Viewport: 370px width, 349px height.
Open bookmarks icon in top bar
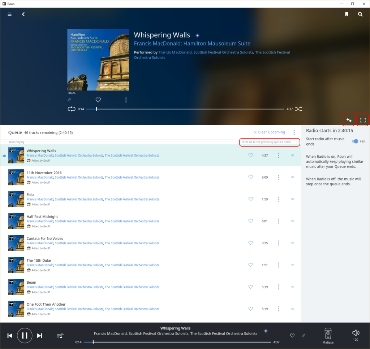347,14
